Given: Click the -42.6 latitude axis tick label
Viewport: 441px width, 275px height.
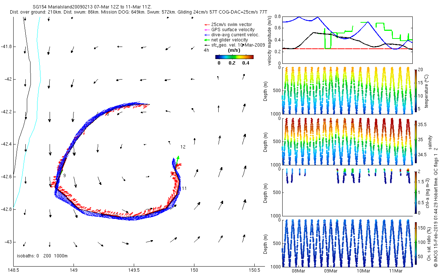Looking at the screenshot, I should [x=6, y=177].
